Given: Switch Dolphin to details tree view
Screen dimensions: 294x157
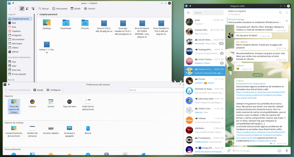Looking at the screenshot, I should (33, 9).
